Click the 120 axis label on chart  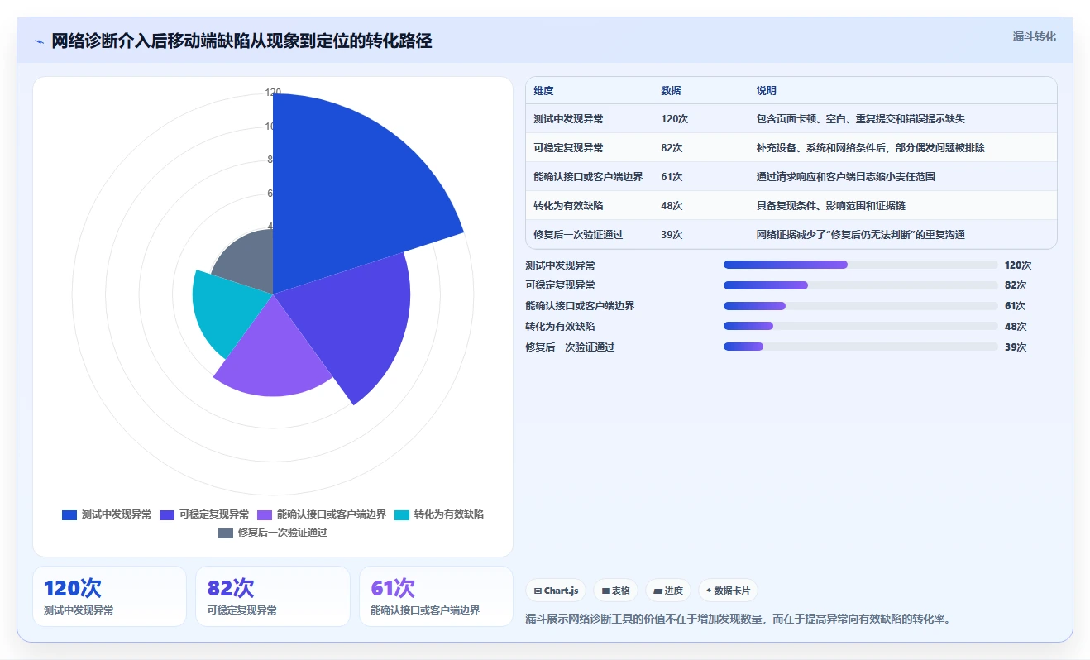click(273, 93)
